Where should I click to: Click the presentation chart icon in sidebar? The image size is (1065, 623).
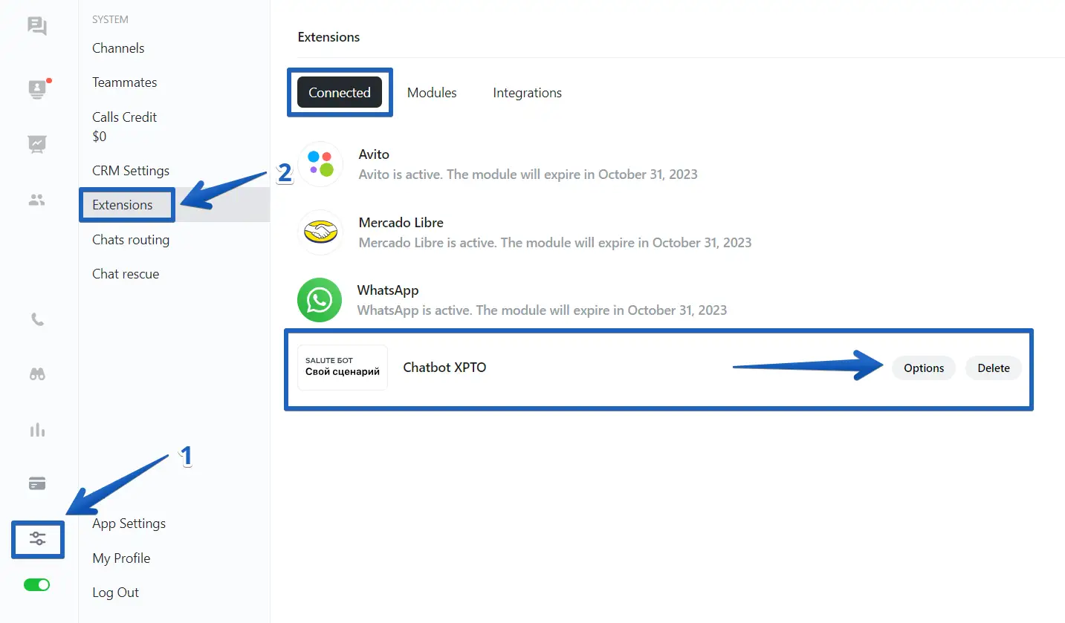[x=37, y=143]
